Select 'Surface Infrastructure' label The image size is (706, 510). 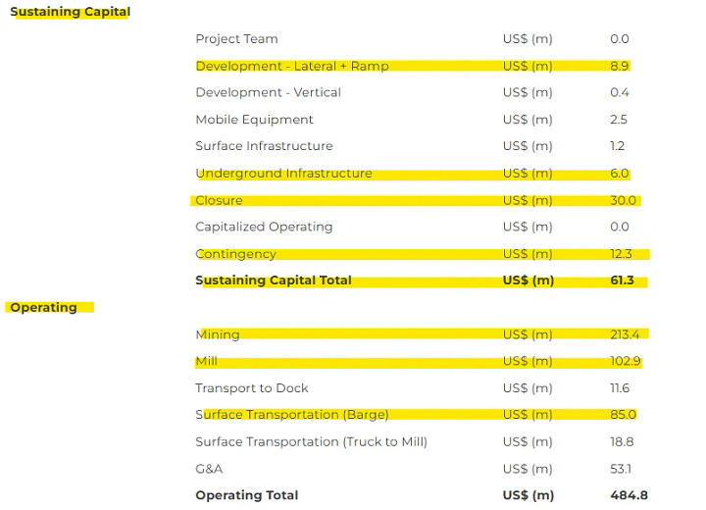click(264, 146)
